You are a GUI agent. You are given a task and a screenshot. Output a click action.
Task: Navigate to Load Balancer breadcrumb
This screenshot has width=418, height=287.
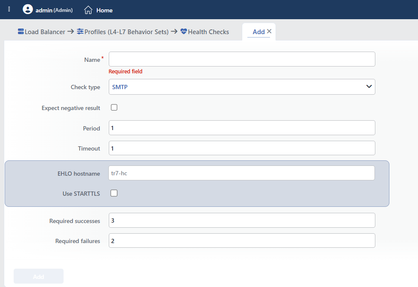(45, 32)
